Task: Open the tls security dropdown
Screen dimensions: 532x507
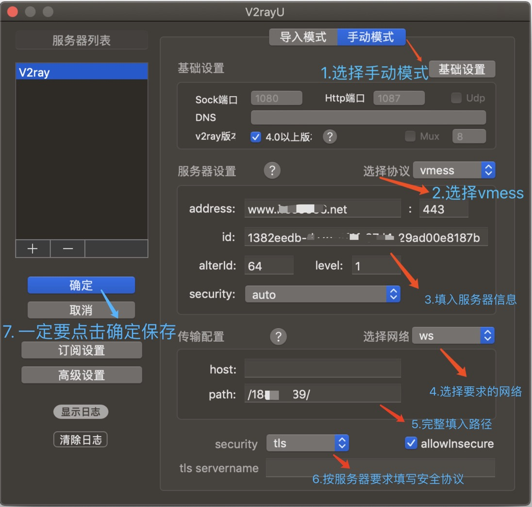Action: coord(307,443)
